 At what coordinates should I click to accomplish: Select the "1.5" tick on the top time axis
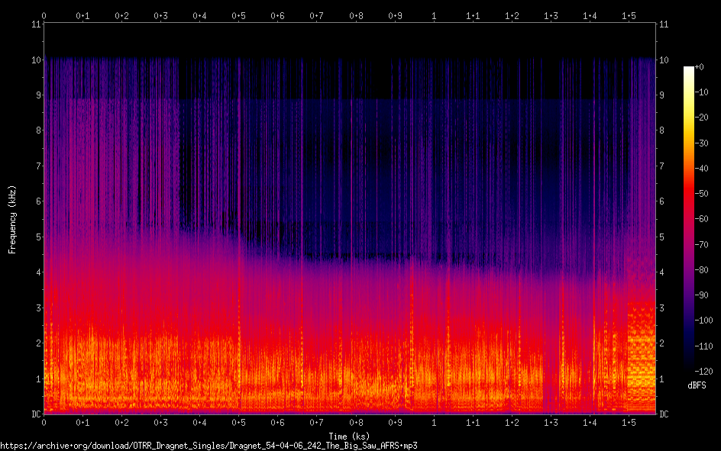coord(629,15)
